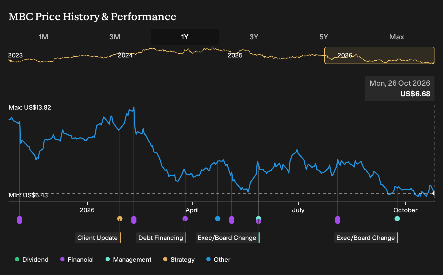Click the stacked purple markers after blue marker

click(232, 220)
